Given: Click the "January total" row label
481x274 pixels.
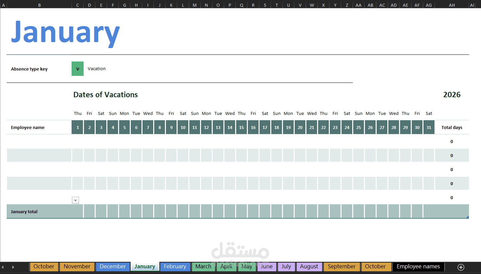Looking at the screenshot, I should 24,212.
